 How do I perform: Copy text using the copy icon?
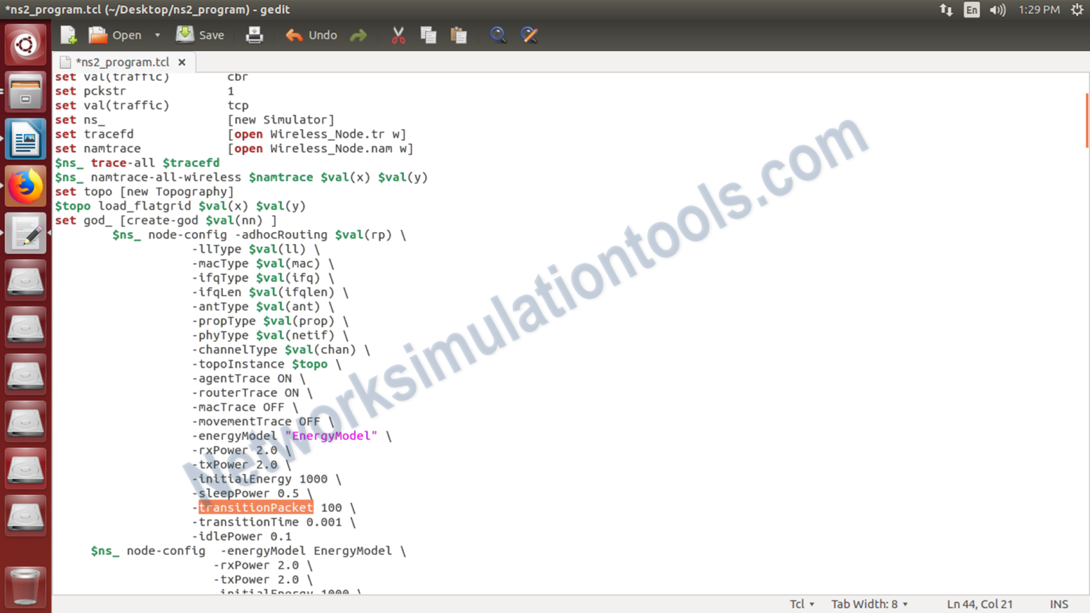coord(429,35)
